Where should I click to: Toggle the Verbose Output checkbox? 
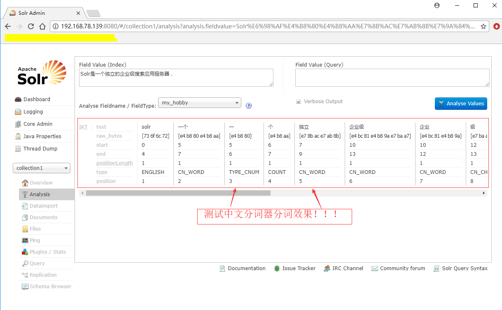pyautogui.click(x=299, y=102)
